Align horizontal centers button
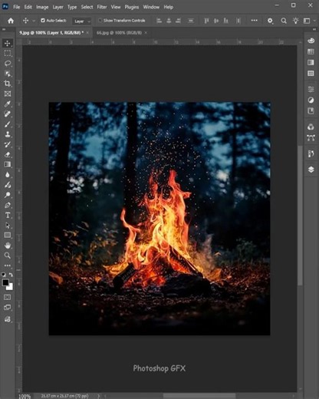The height and width of the screenshot is (399, 319). (169, 21)
